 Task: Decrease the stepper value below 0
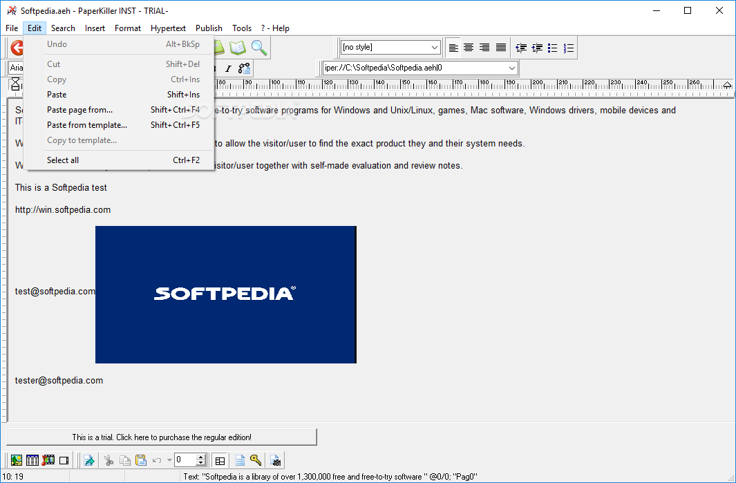pyautogui.click(x=201, y=463)
